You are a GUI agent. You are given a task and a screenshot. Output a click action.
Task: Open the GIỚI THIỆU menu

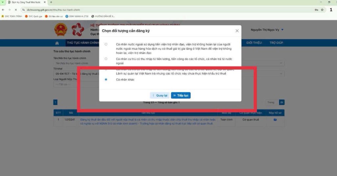254,43
